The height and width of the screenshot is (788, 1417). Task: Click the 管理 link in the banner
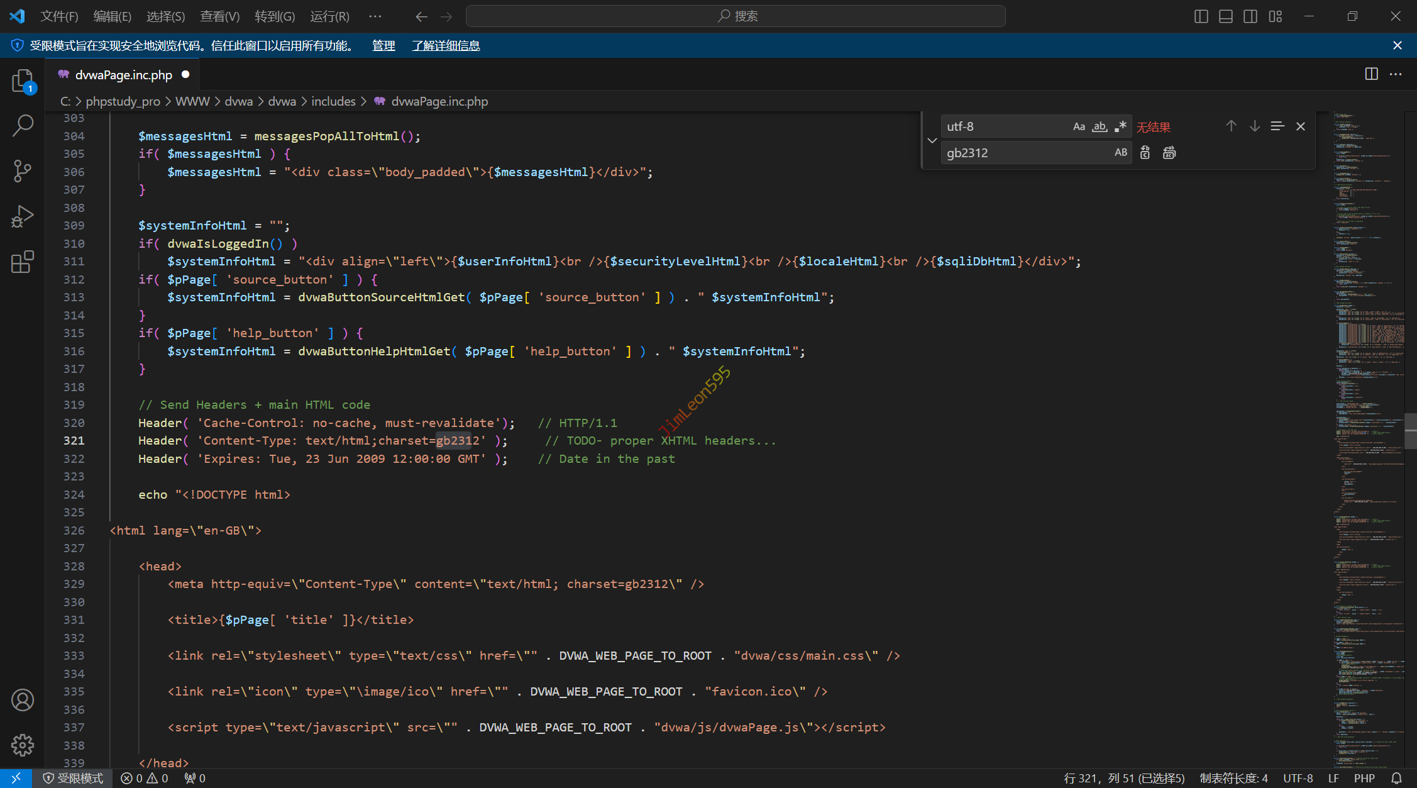point(383,45)
